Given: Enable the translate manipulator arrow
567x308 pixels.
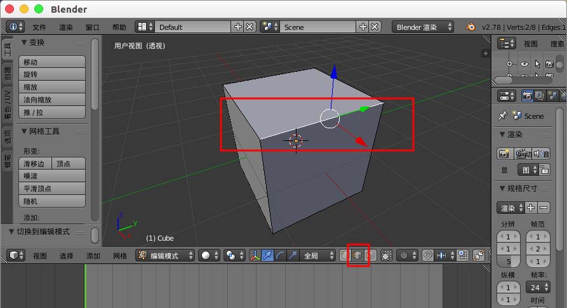Looking at the screenshot, I should pos(267,255).
